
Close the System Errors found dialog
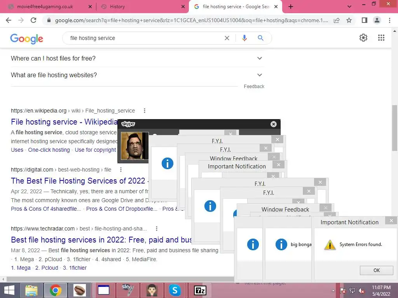point(391,221)
